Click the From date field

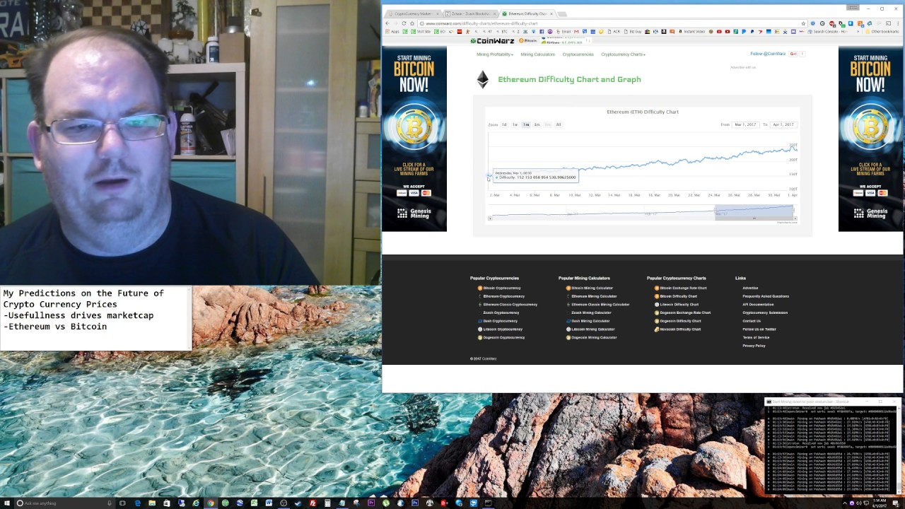(745, 124)
